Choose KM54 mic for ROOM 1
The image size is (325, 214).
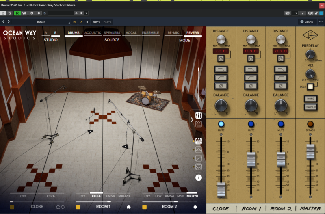click(x=110, y=196)
